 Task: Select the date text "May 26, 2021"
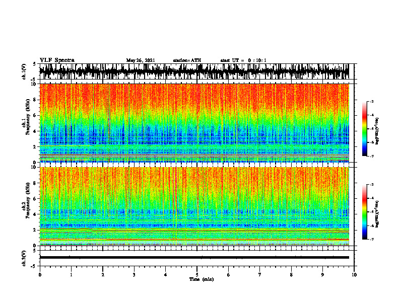(x=141, y=60)
